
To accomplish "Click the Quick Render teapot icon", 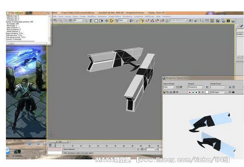I will pos(233,21).
